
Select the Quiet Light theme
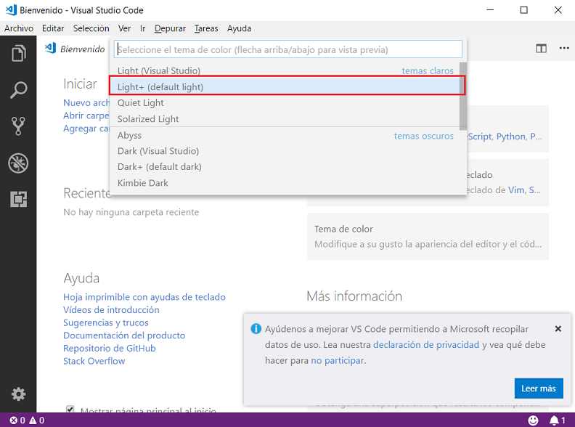tap(285, 102)
